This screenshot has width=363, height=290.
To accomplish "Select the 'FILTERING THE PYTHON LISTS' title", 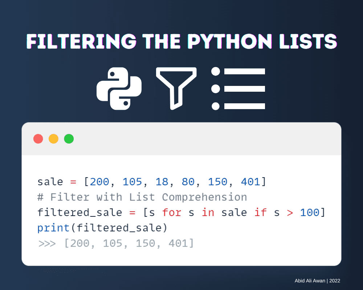I will (x=181, y=41).
